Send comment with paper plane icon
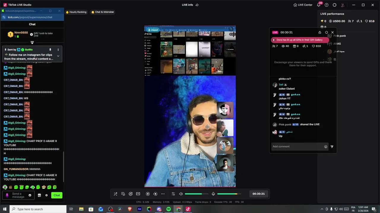Screen dimensions: 380x213 point(332,147)
